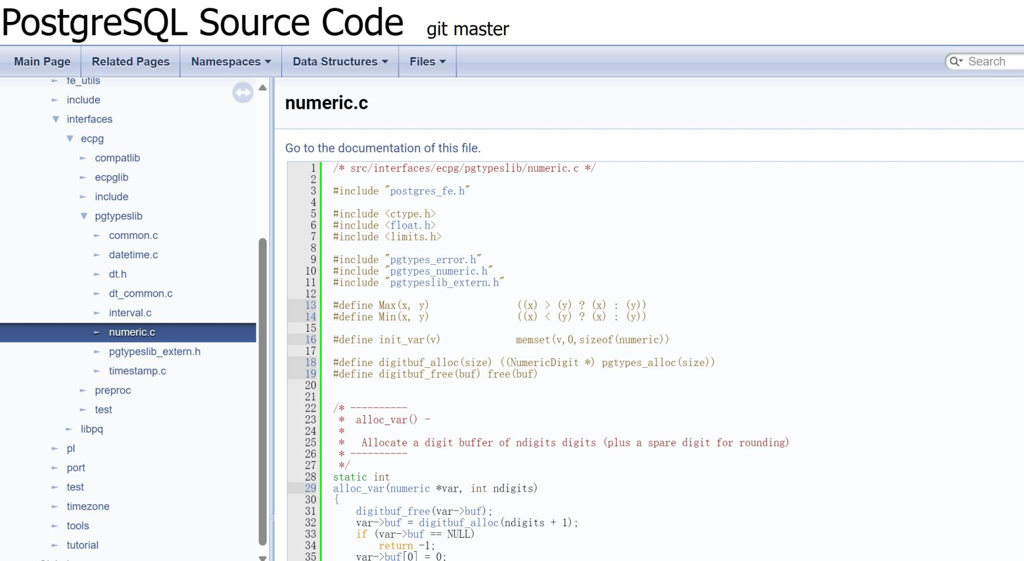The width and height of the screenshot is (1024, 561).
Task: Collapse the pgtypeslib tree node arrow
Action: click(x=84, y=216)
